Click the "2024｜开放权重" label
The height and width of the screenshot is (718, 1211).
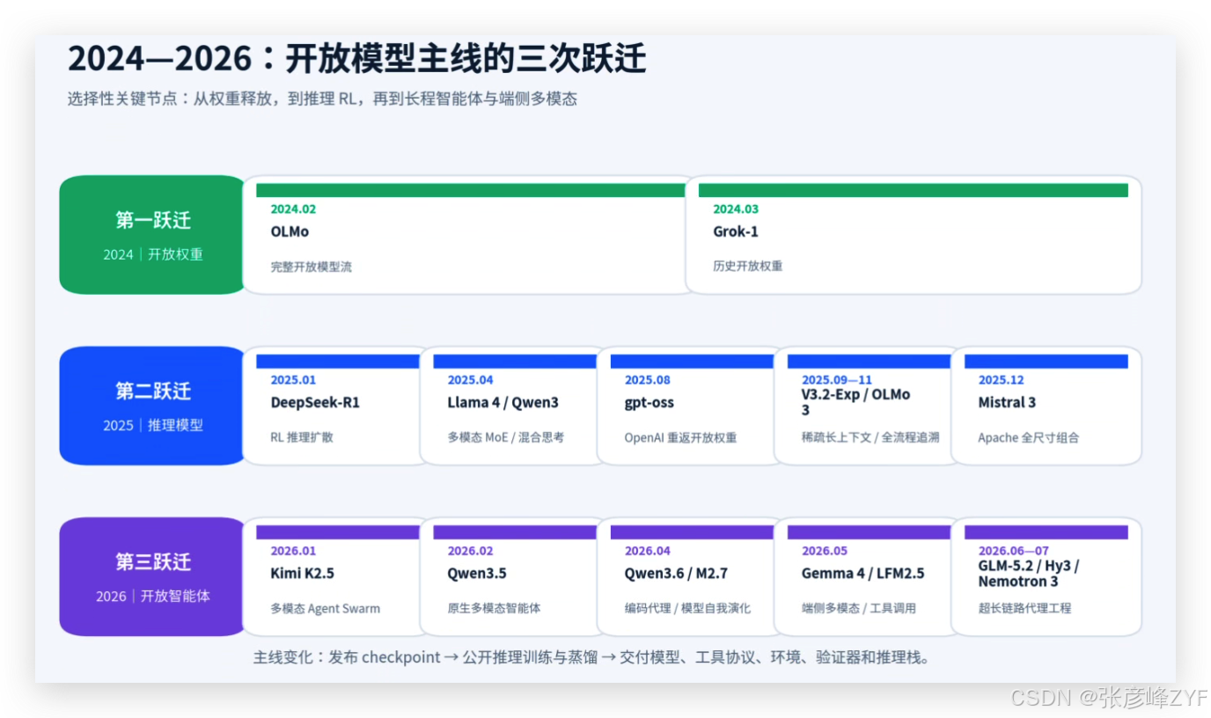coord(153,254)
